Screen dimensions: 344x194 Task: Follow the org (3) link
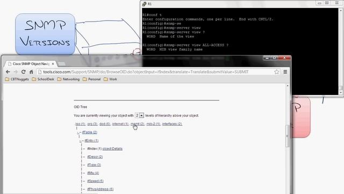[92, 124]
